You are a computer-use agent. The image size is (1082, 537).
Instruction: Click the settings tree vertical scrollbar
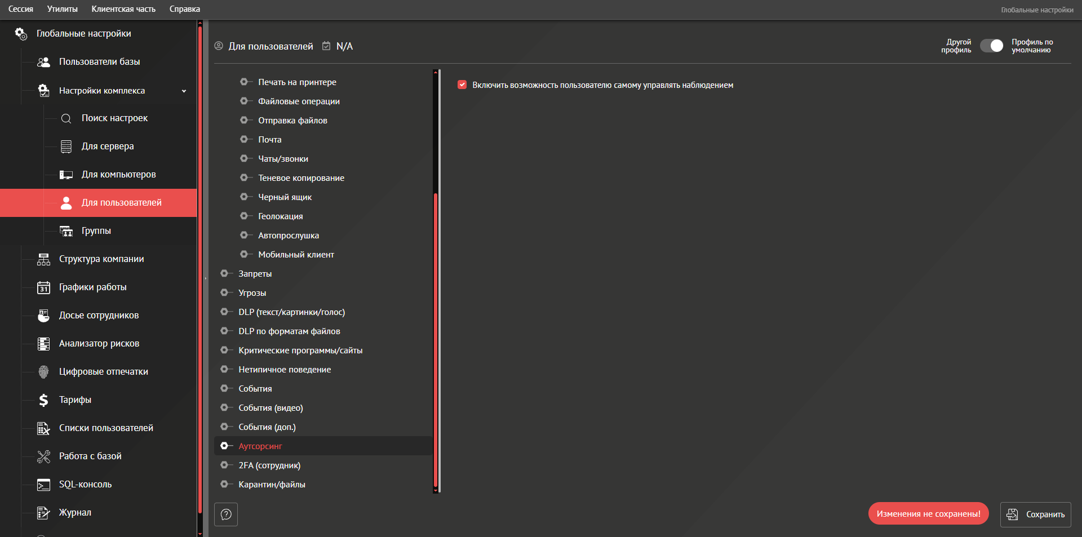pyautogui.click(x=436, y=338)
